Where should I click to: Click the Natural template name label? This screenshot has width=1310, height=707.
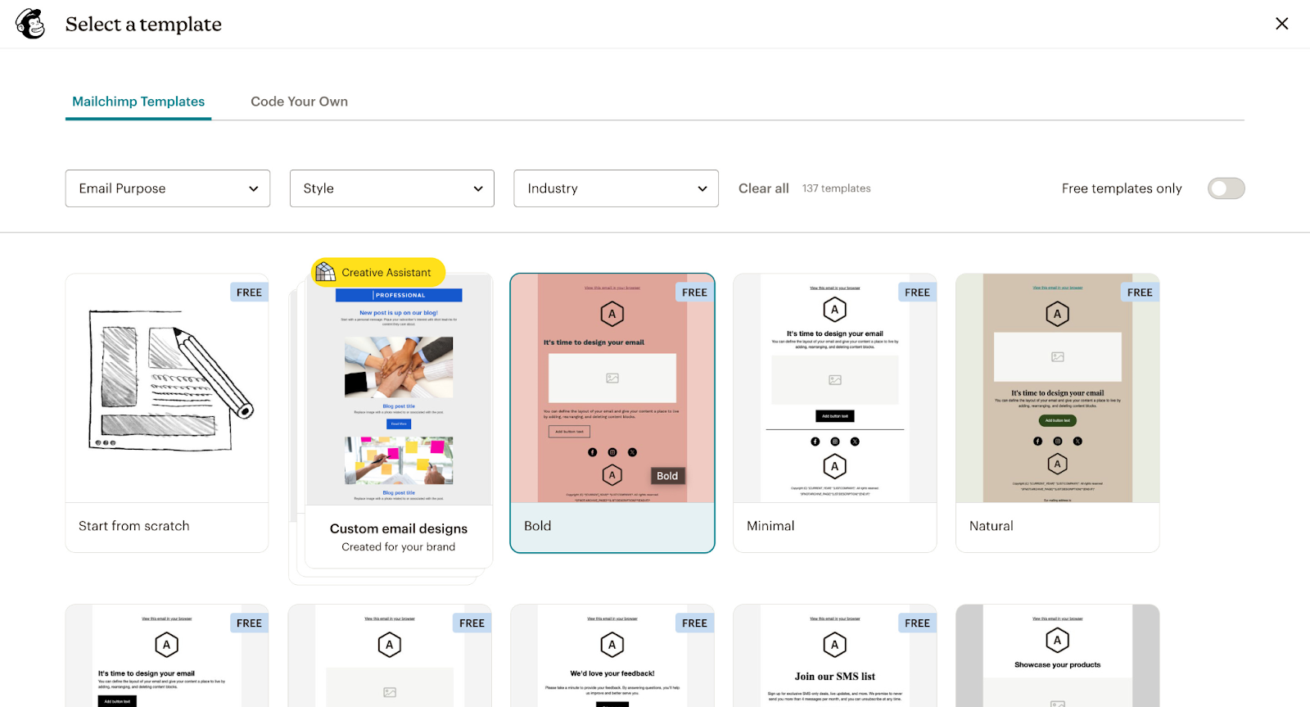[992, 526]
